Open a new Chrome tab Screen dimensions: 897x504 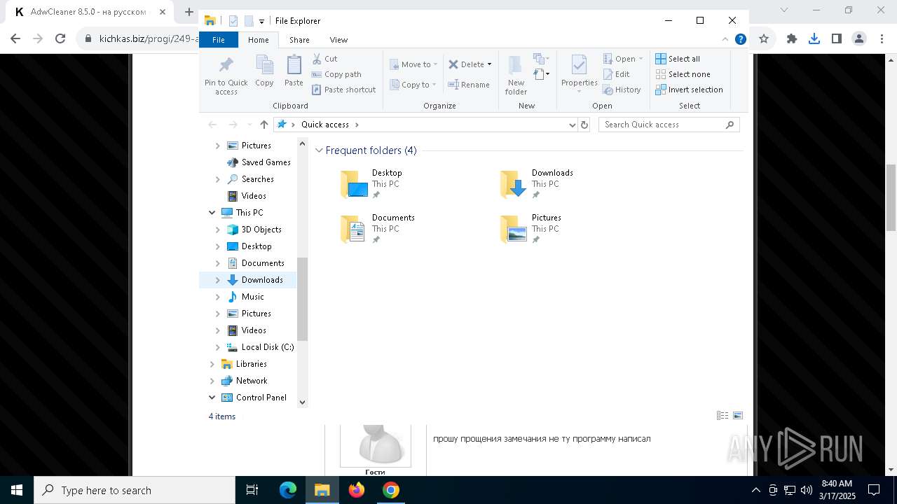(189, 12)
